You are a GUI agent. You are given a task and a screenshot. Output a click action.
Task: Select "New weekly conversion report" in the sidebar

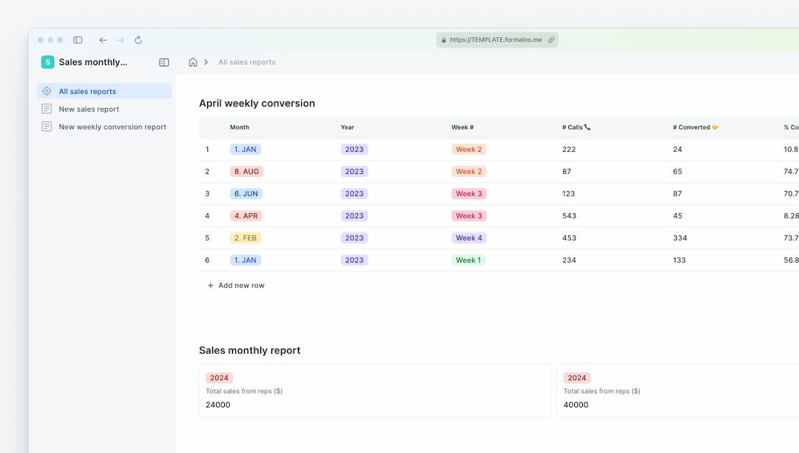pos(113,127)
